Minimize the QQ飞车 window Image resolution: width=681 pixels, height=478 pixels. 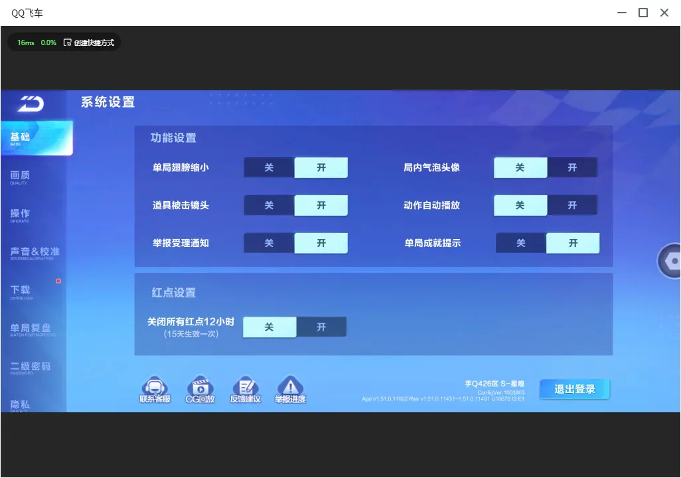pos(622,13)
